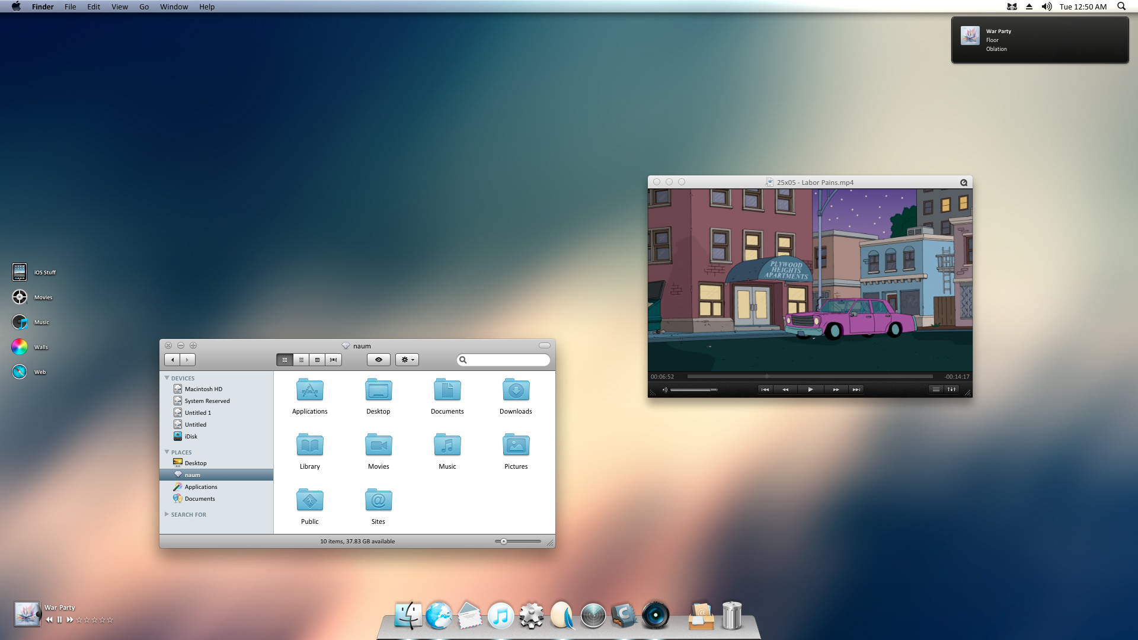Image resolution: width=1138 pixels, height=640 pixels.
Task: Toggle equalizer controls in video player
Action: [x=951, y=389]
